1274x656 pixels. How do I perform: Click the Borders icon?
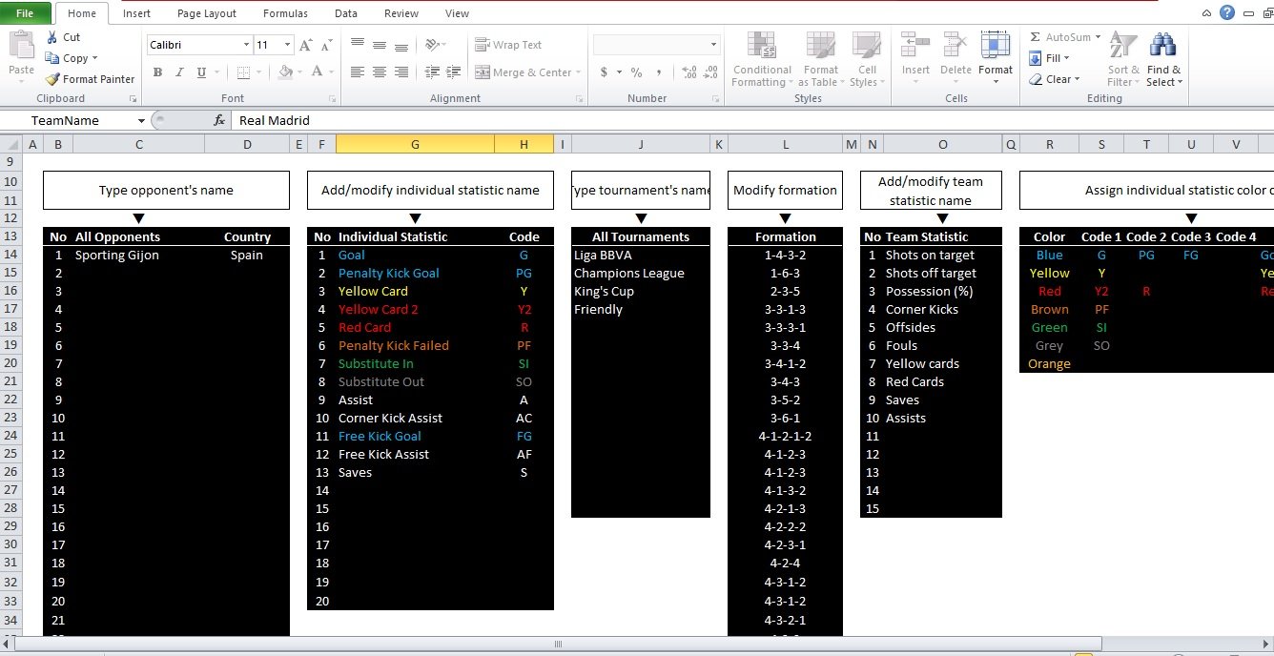[x=243, y=72]
